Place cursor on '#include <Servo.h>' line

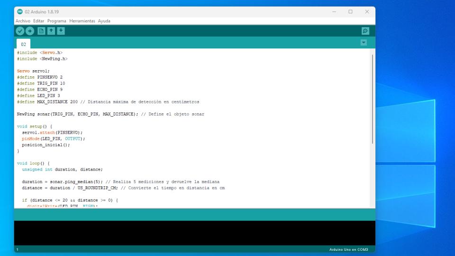coord(40,53)
